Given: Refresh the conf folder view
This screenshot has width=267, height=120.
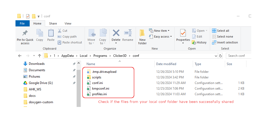Looking at the screenshot, I should pos(221,56).
